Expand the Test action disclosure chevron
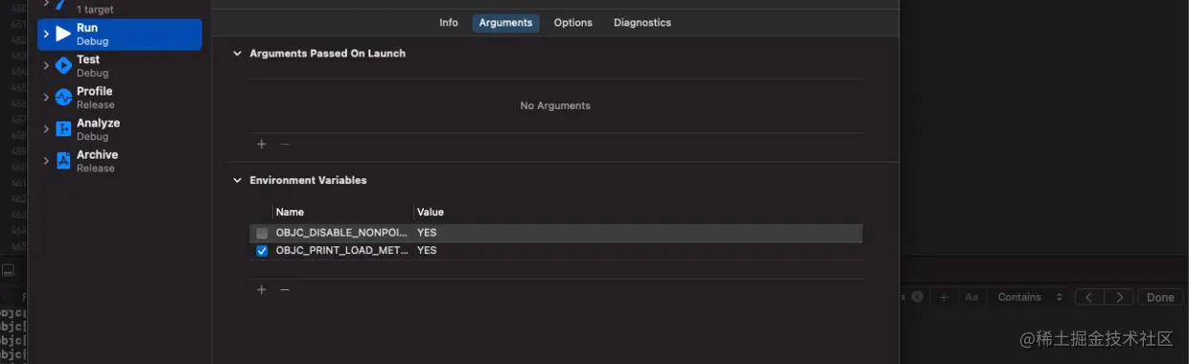1189x364 pixels. pos(45,66)
